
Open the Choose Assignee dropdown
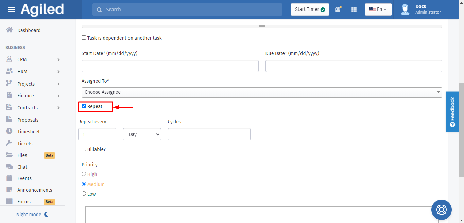tap(261, 92)
